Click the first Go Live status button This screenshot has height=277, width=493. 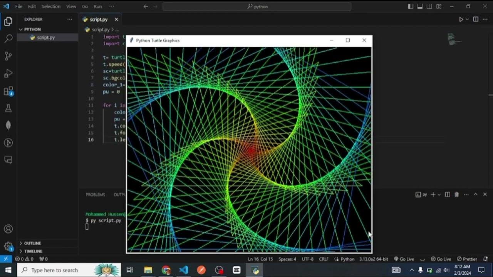(x=404, y=259)
